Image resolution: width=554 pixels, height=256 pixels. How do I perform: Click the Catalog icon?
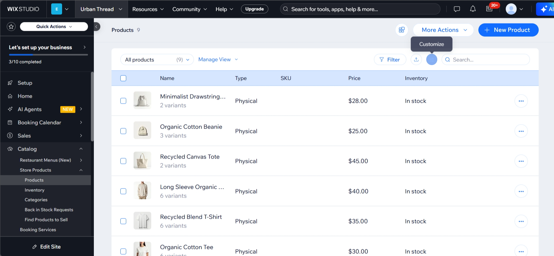pyautogui.click(x=10, y=149)
